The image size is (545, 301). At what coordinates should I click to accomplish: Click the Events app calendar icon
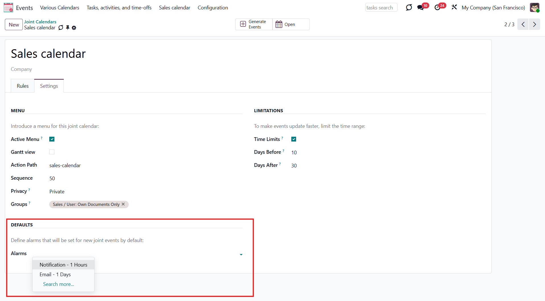point(8,8)
